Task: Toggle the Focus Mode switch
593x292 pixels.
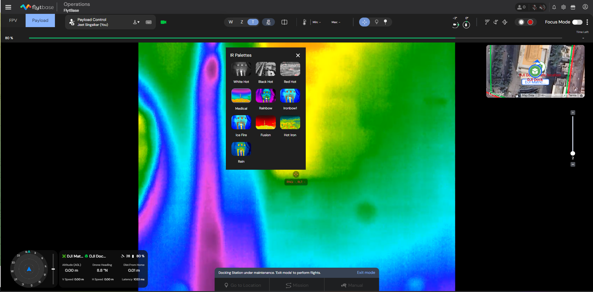Action: [577, 22]
